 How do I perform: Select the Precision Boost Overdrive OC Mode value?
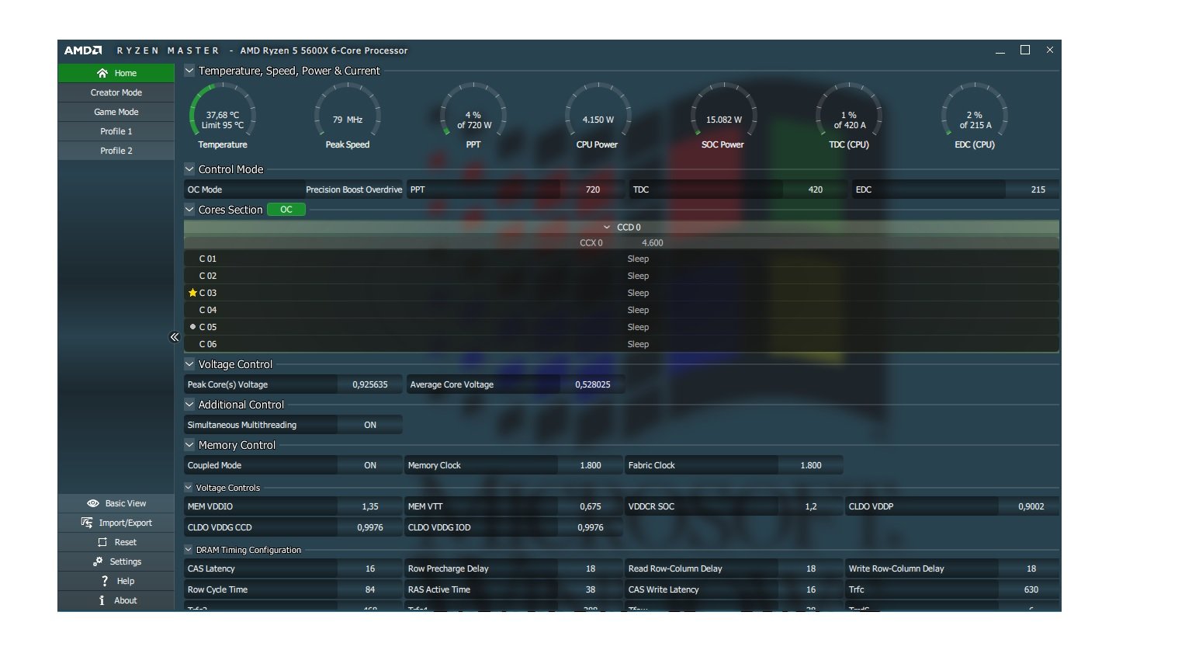pos(354,189)
